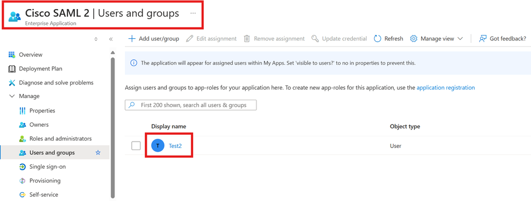
Task: Click the Manage view gear icon
Action: coord(413,39)
